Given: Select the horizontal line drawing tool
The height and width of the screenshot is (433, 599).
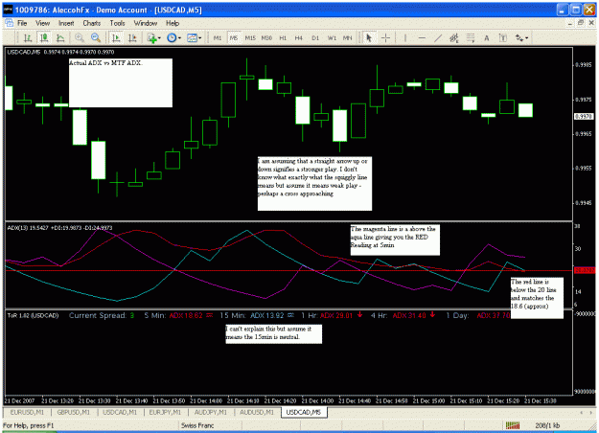Looking at the screenshot, I should click(x=422, y=37).
